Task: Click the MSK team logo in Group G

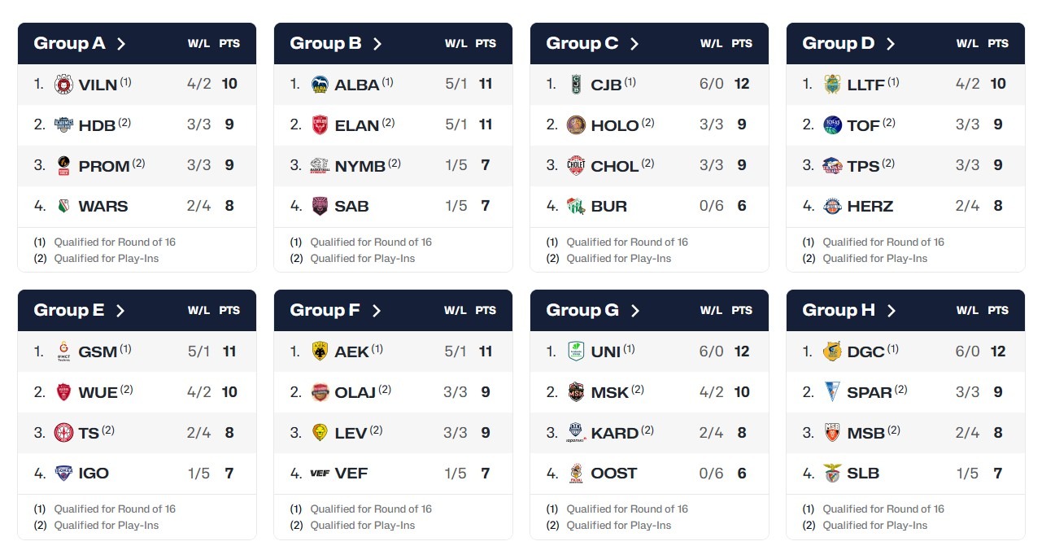Action: click(576, 392)
